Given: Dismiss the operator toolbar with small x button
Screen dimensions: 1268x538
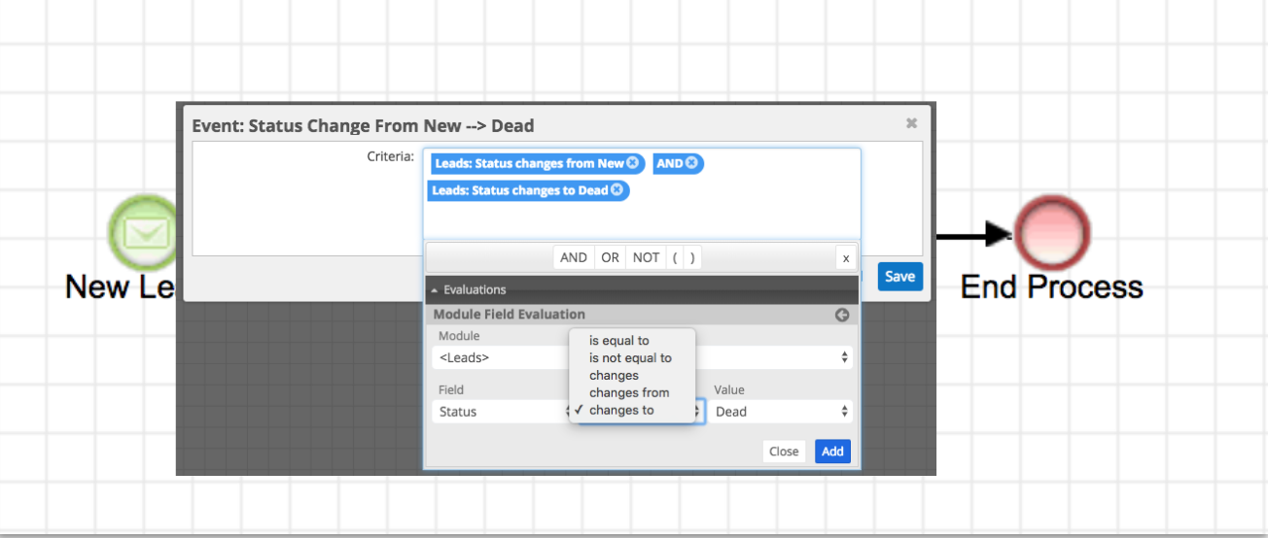Looking at the screenshot, I should click(846, 257).
